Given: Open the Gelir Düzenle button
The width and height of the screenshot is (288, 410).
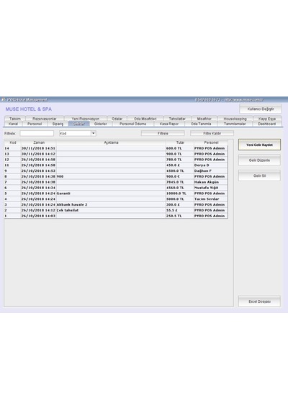Looking at the screenshot, I should (x=259, y=160).
